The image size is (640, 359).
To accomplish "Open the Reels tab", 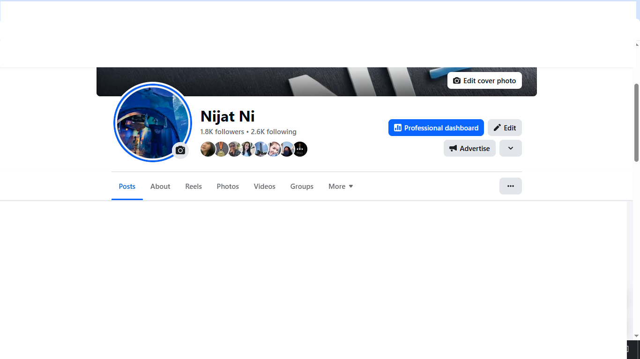I will pos(193,187).
